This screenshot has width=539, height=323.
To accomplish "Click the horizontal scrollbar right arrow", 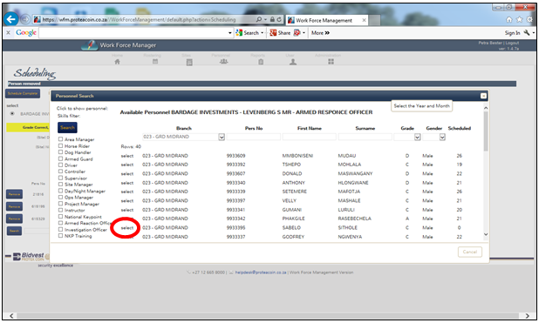I will [x=528, y=315].
